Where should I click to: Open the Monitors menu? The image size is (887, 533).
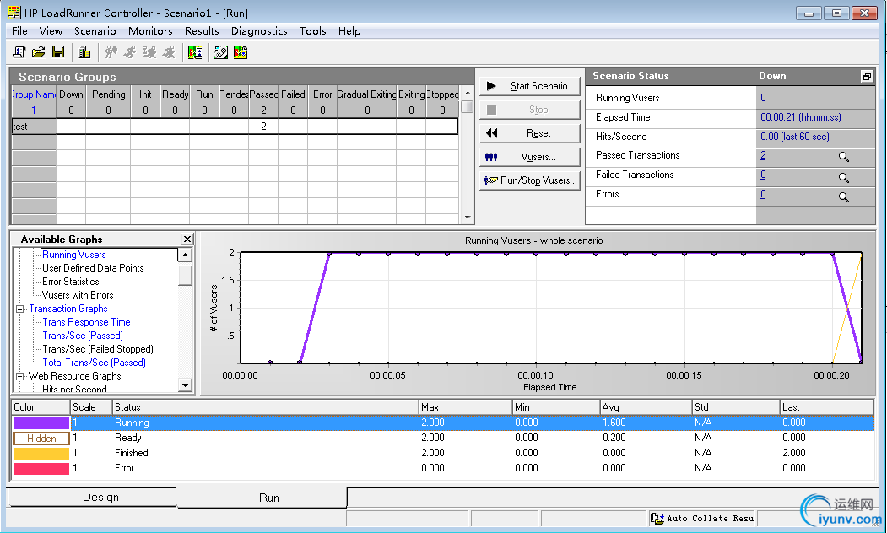[x=150, y=31]
